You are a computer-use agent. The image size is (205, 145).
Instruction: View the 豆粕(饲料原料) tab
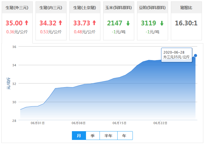pos(152,8)
